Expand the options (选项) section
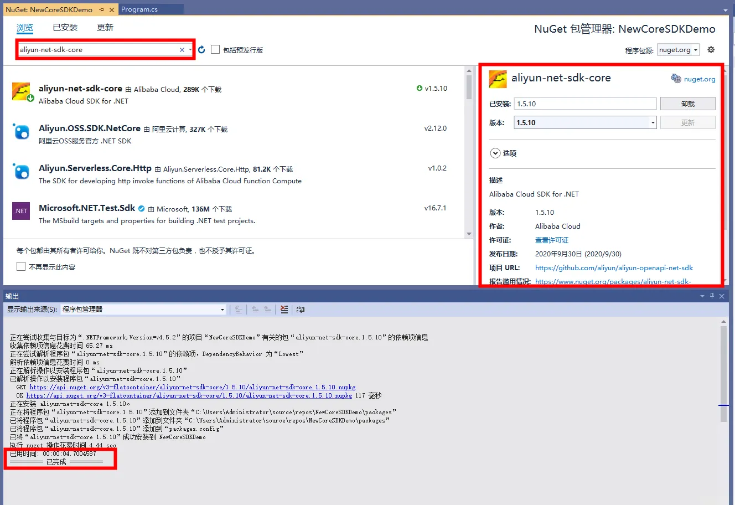Viewport: 735px width, 505px height. (x=495, y=153)
